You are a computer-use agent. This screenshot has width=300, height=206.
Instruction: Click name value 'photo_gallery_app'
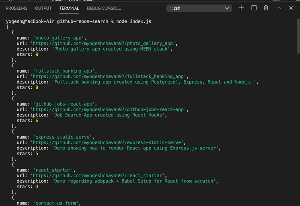click(58, 38)
